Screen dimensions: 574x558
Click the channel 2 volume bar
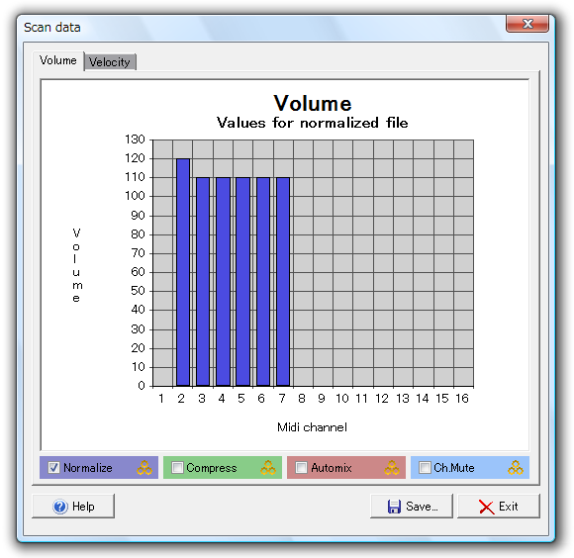(x=183, y=272)
